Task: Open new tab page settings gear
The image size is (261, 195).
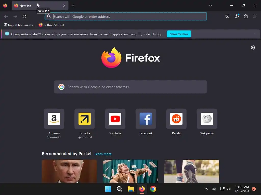Action: pyautogui.click(x=253, y=47)
